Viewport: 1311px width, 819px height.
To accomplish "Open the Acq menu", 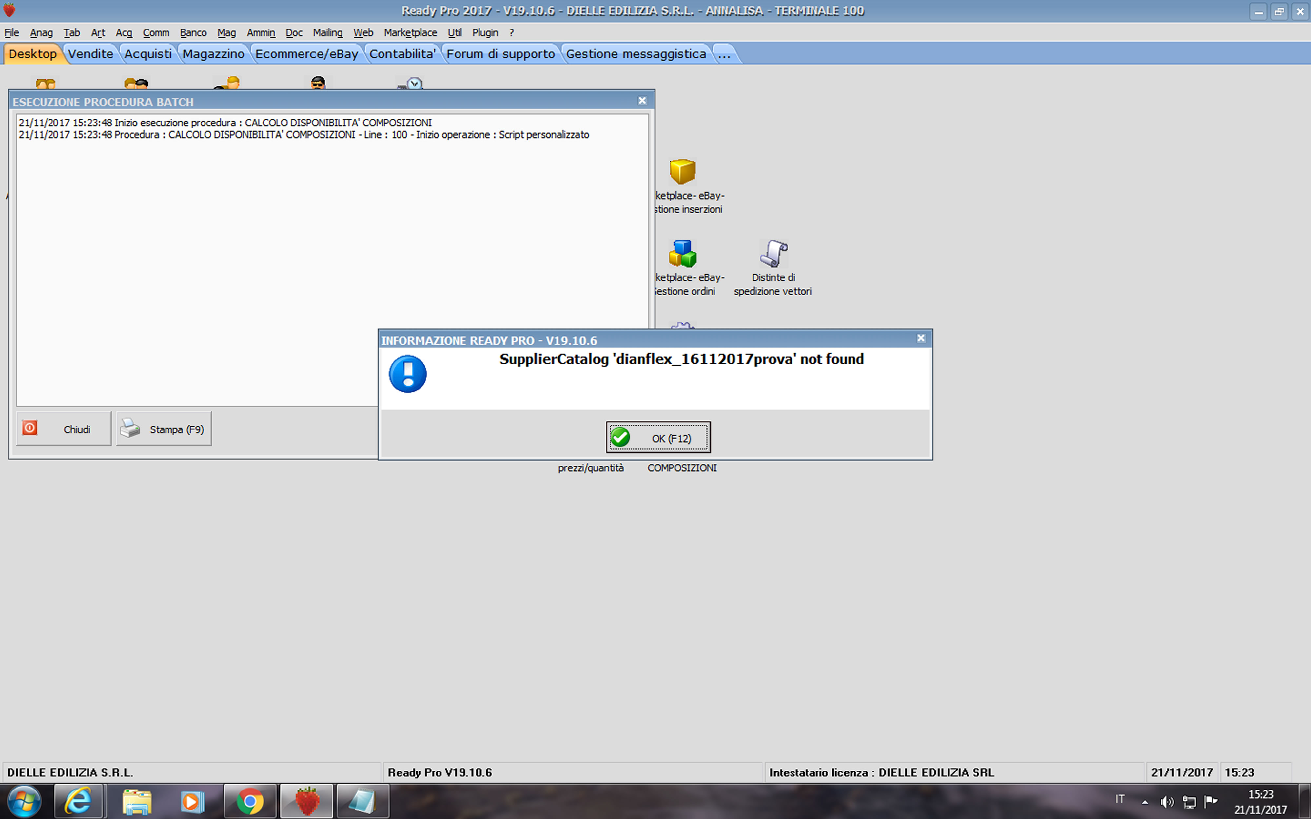I will click(124, 32).
